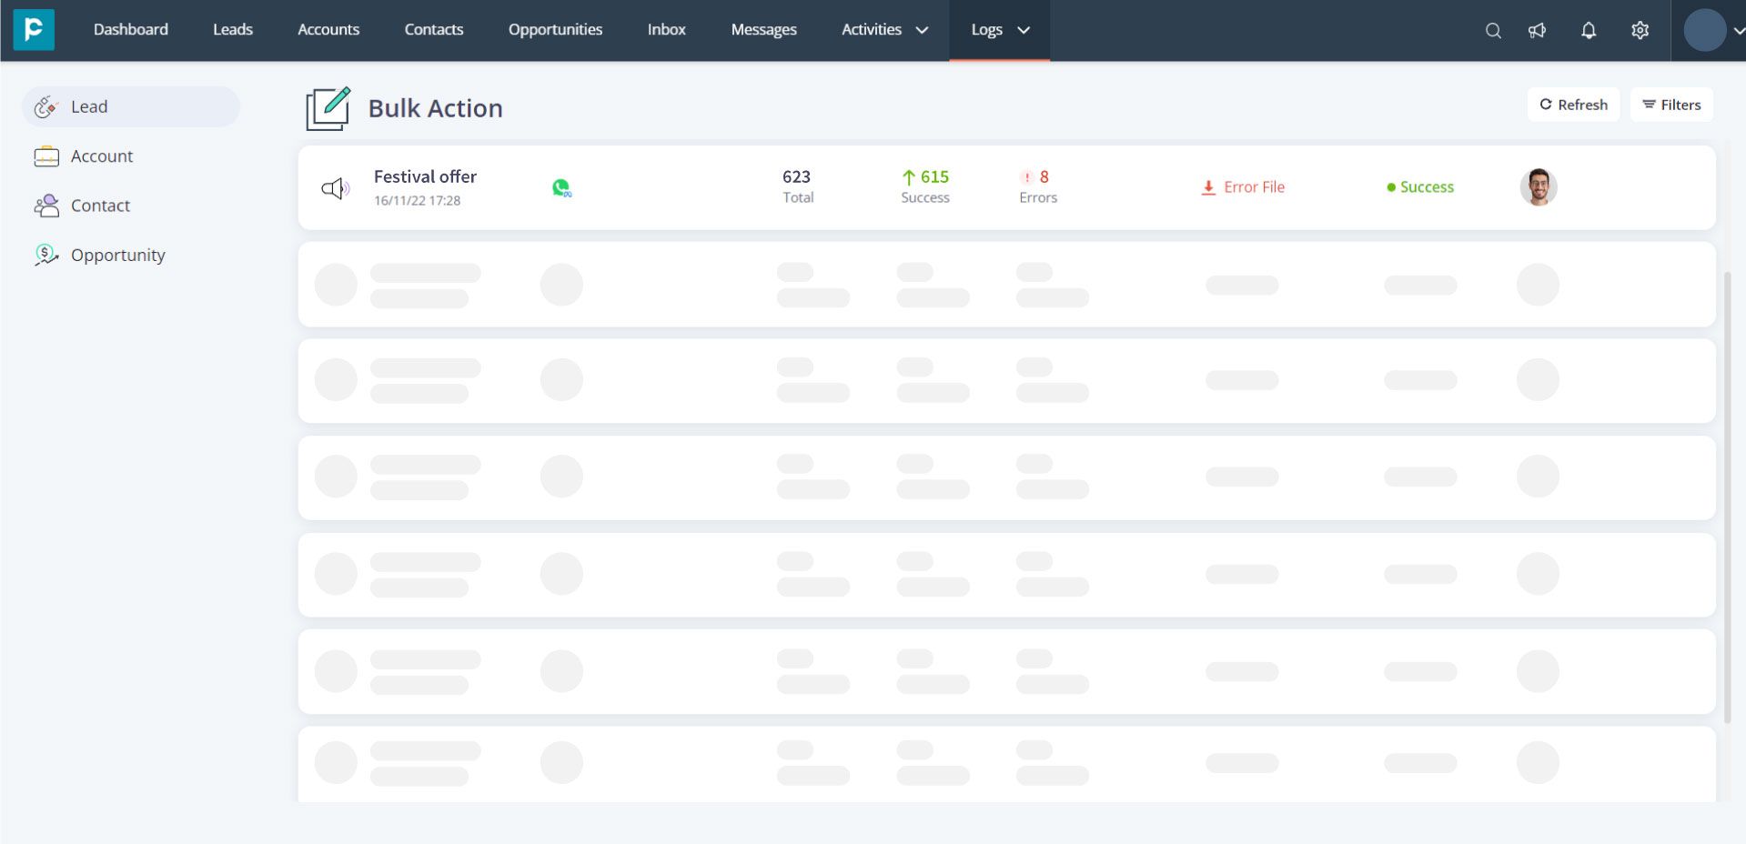Open the search icon in the top bar
1746x844 pixels.
pos(1493,30)
